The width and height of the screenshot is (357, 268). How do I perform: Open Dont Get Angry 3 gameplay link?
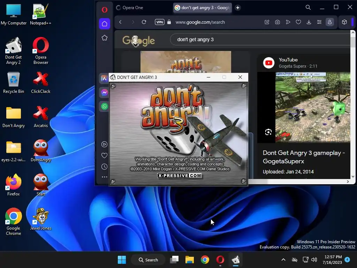coord(304,157)
